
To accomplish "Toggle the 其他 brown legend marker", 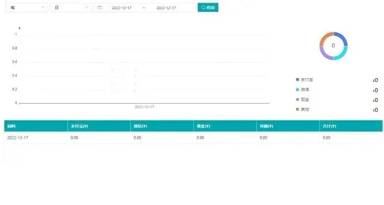I will [298, 110].
